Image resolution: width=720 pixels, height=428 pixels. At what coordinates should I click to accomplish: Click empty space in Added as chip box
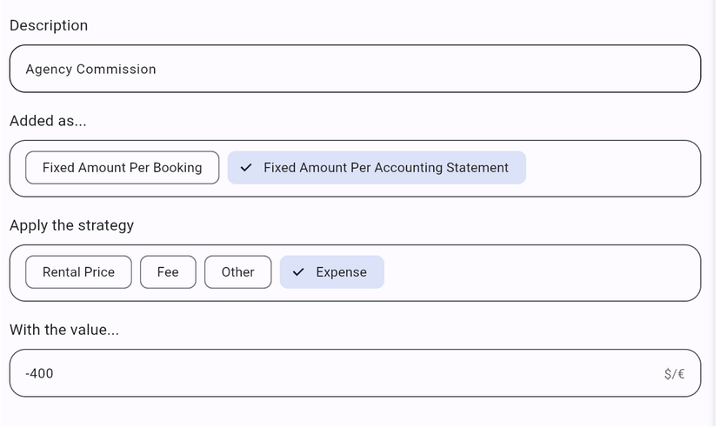click(609, 168)
